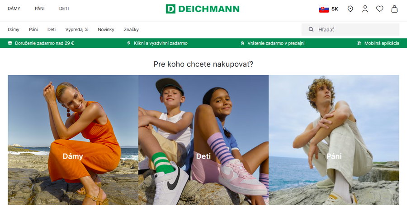The width and height of the screenshot is (407, 205).
Task: Open the store locator pin icon
Action: click(x=350, y=9)
